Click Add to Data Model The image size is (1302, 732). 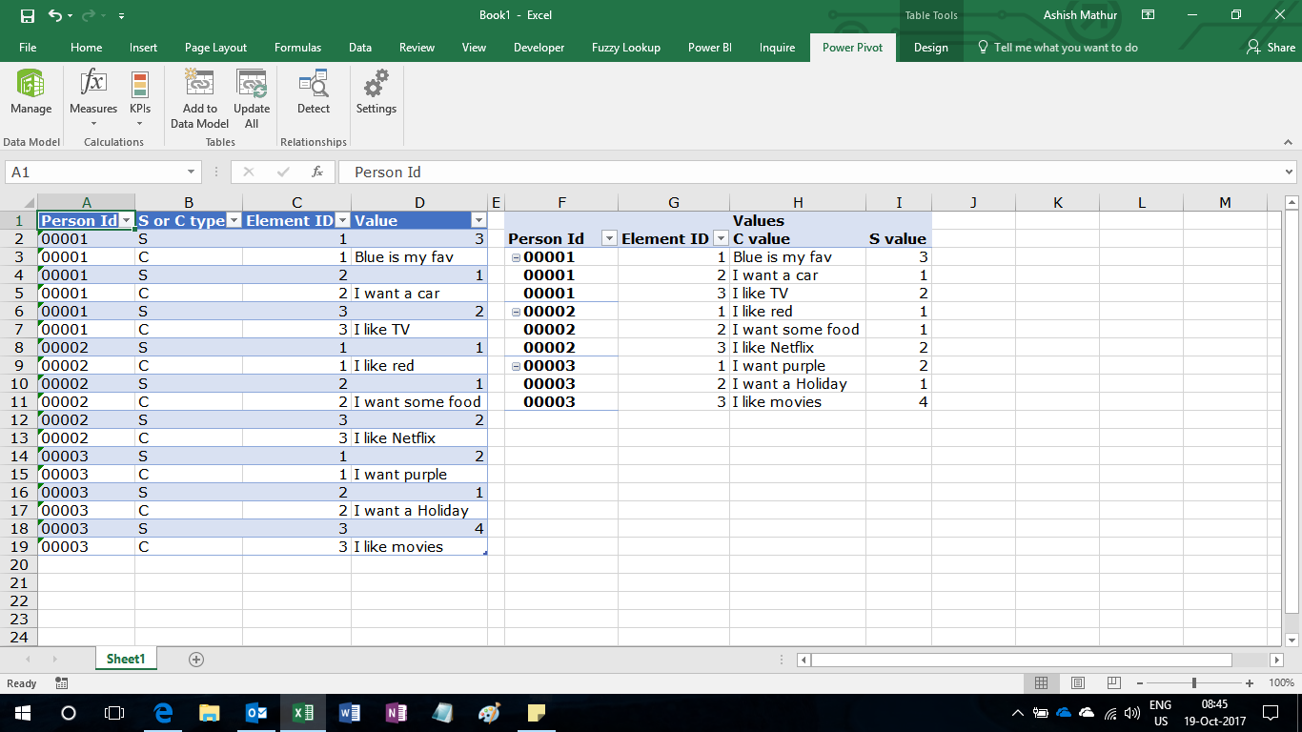(199, 98)
